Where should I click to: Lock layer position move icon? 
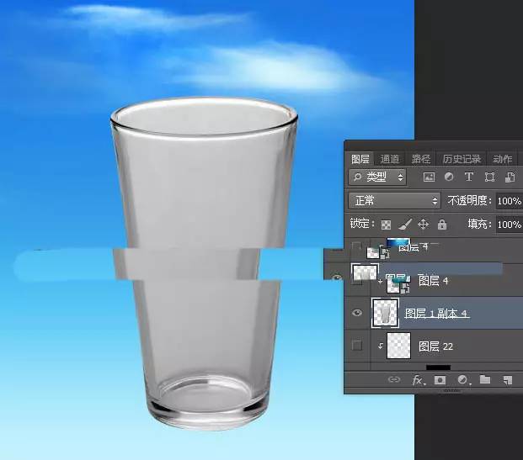tap(423, 225)
